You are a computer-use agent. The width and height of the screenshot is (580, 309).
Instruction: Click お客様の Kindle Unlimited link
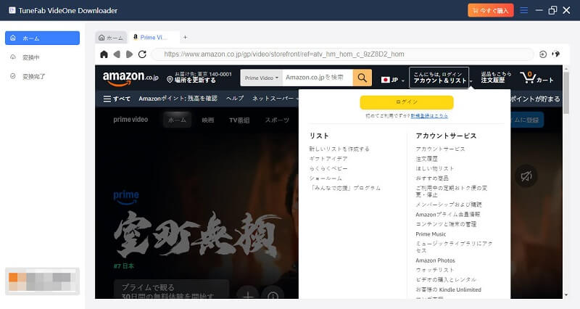pyautogui.click(x=448, y=289)
